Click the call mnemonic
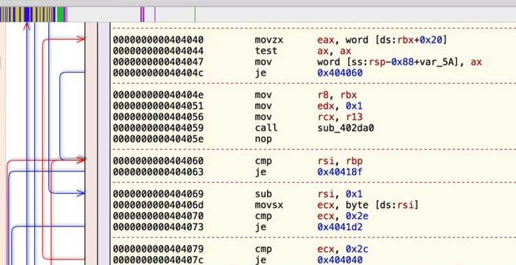 (x=266, y=128)
